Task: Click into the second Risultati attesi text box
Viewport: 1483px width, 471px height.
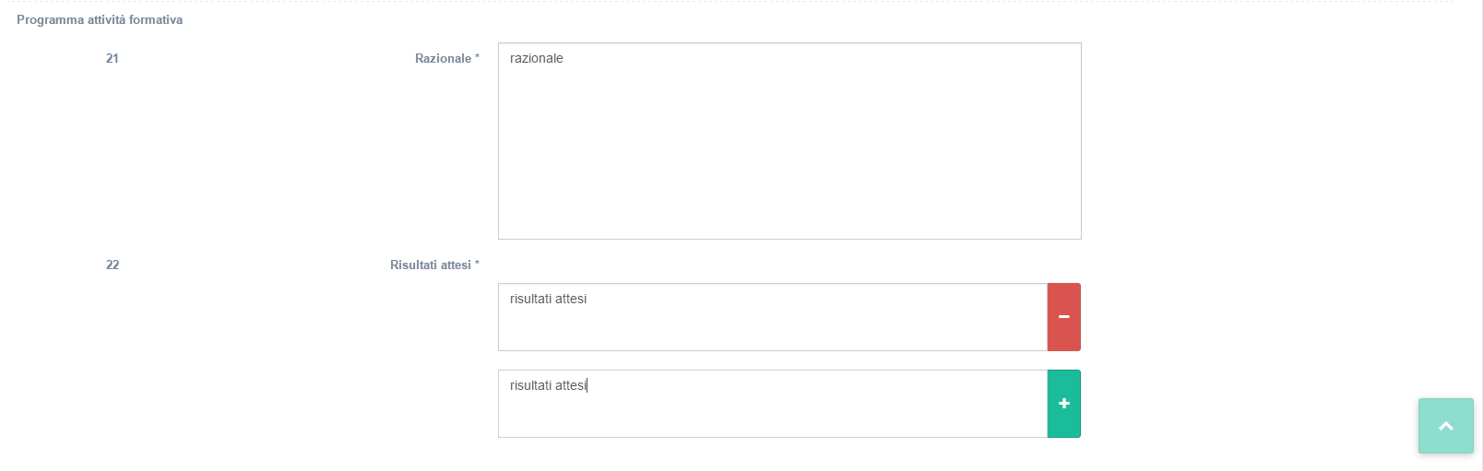Action: click(772, 404)
